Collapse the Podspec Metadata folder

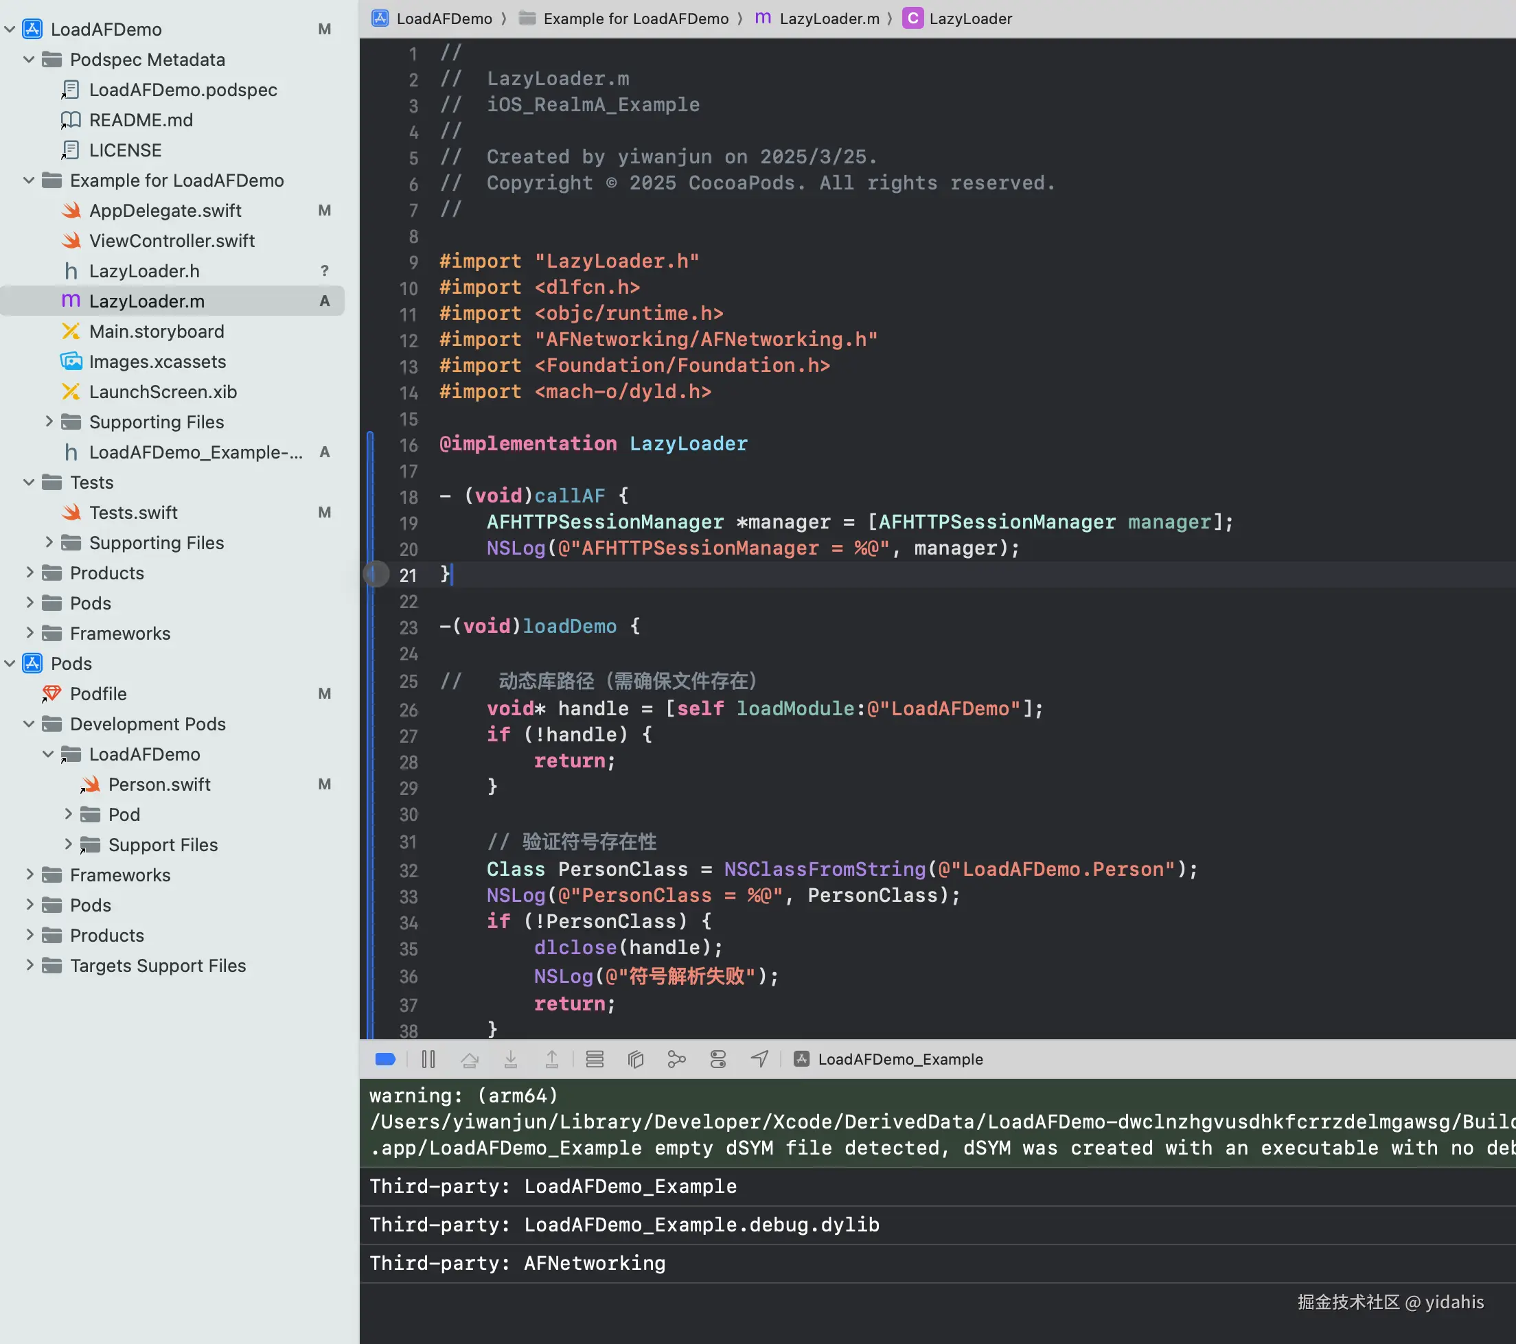[29, 59]
